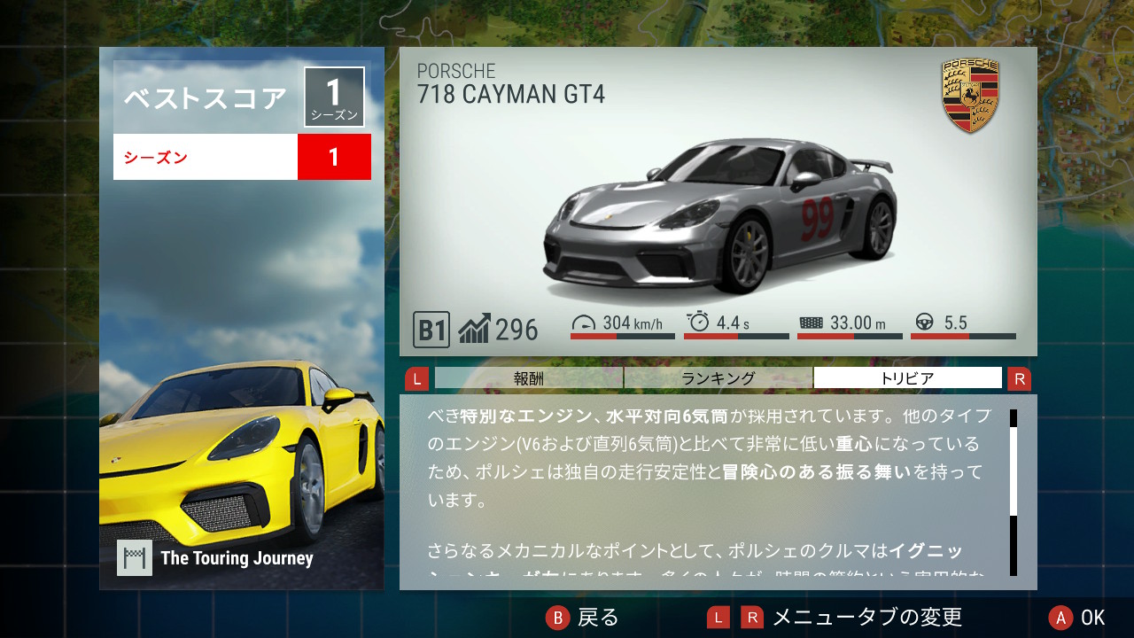This screenshot has width=1134, height=638.
Task: Switch to the ランキング tab
Action: [718, 378]
